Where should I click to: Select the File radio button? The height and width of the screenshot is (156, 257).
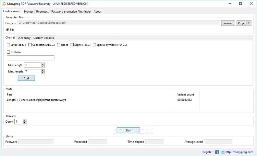point(8,30)
